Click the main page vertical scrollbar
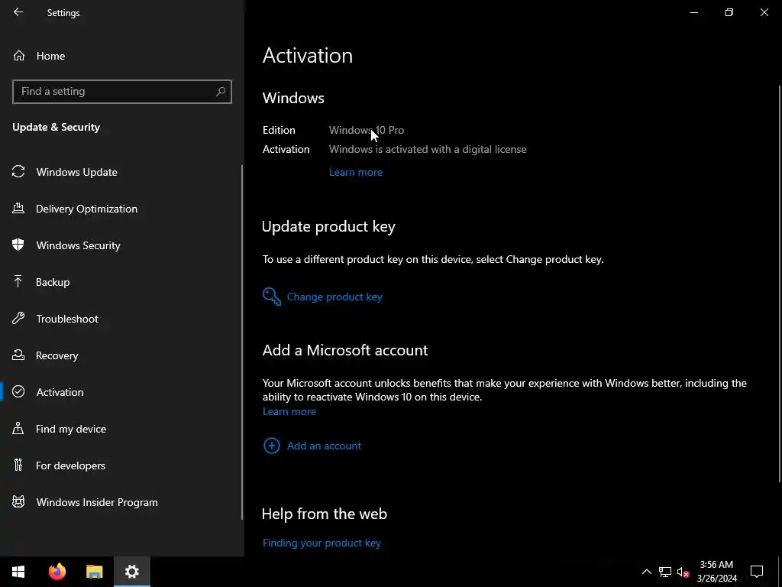This screenshot has width=782, height=587. (x=780, y=284)
